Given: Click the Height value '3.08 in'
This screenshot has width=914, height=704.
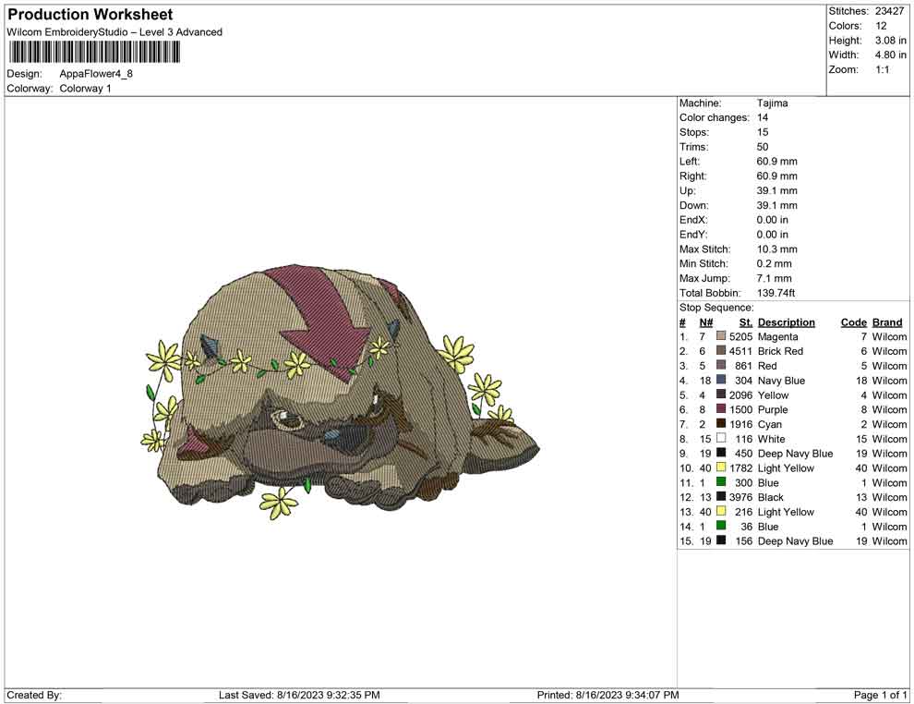Looking at the screenshot, I should point(891,41).
